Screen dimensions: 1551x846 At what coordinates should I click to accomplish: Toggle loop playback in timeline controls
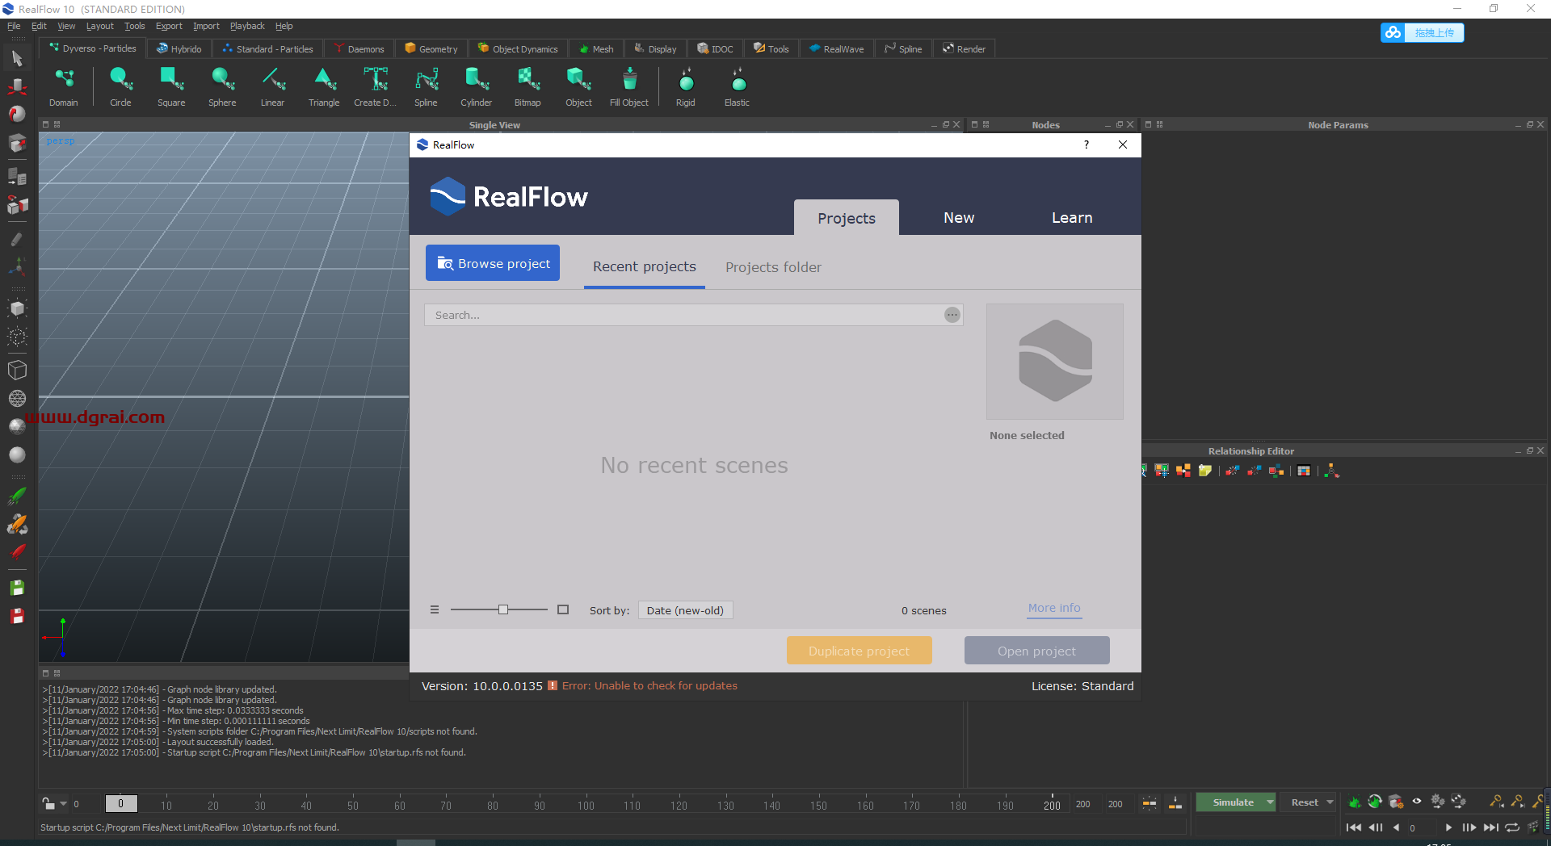click(1512, 827)
